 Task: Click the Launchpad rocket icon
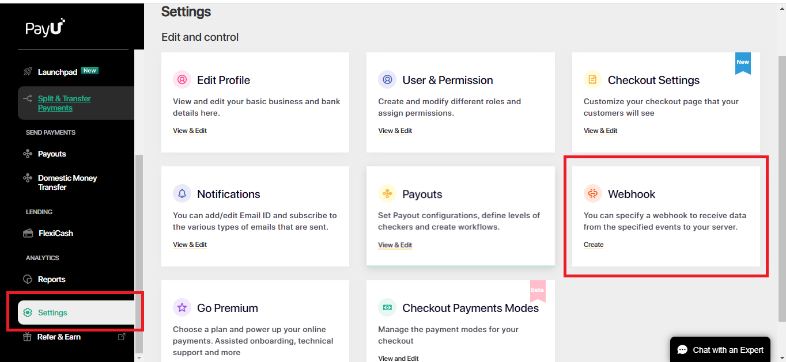pos(28,72)
